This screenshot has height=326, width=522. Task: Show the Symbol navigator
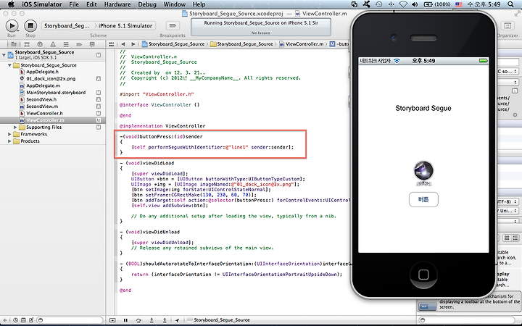(x=27, y=44)
